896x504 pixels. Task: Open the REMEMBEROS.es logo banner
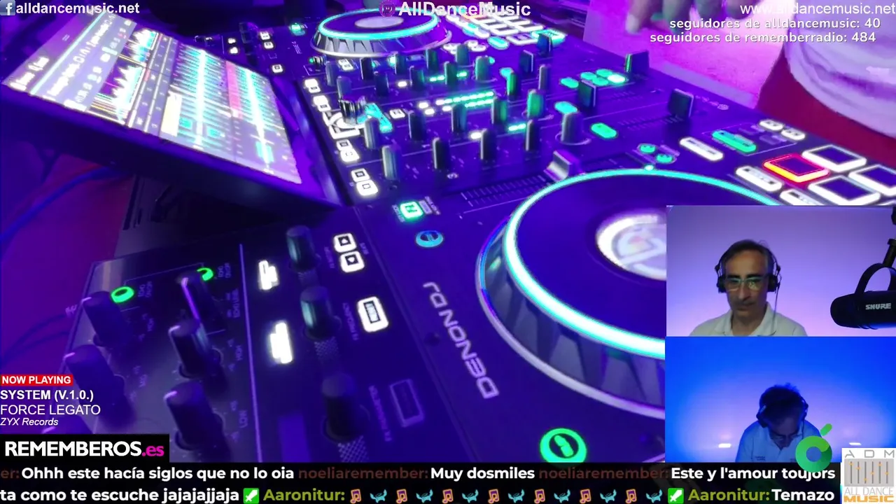click(x=84, y=449)
